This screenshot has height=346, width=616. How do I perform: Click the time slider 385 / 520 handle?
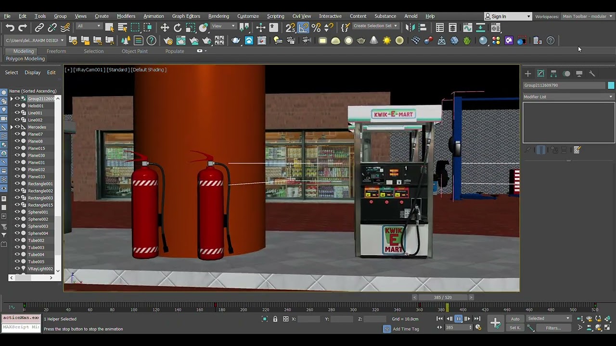click(x=443, y=297)
